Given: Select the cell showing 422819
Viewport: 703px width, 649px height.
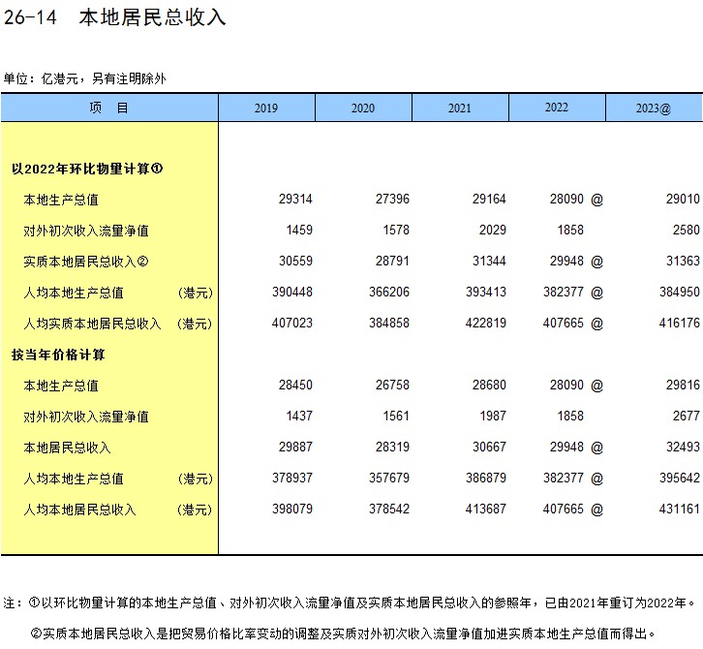Looking at the screenshot, I should point(486,324).
